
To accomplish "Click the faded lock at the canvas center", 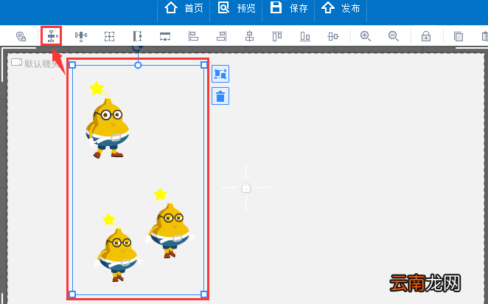I will [x=246, y=187].
